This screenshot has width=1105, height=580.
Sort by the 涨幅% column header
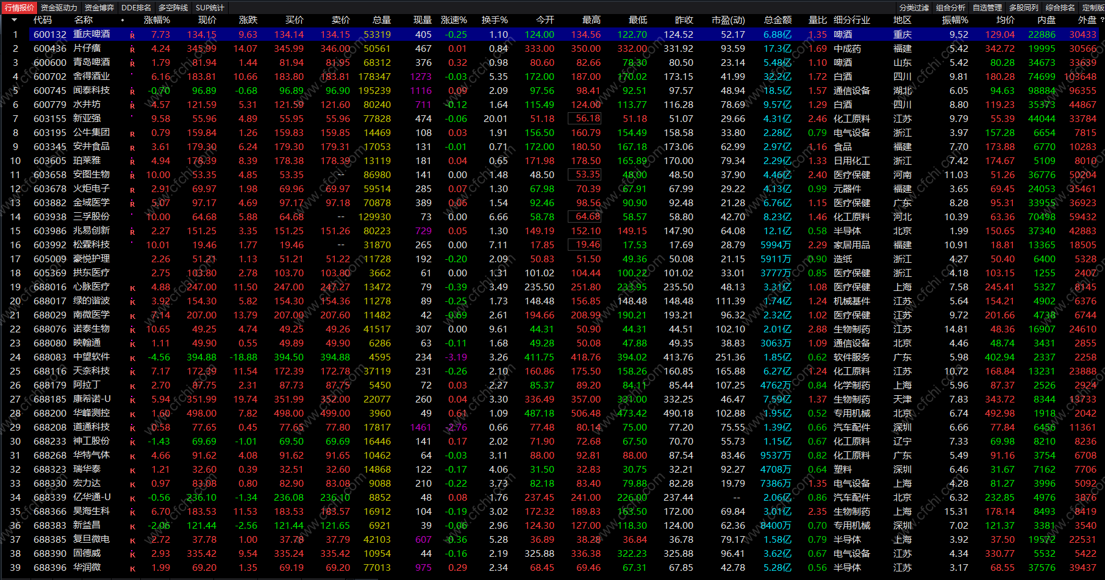click(157, 20)
